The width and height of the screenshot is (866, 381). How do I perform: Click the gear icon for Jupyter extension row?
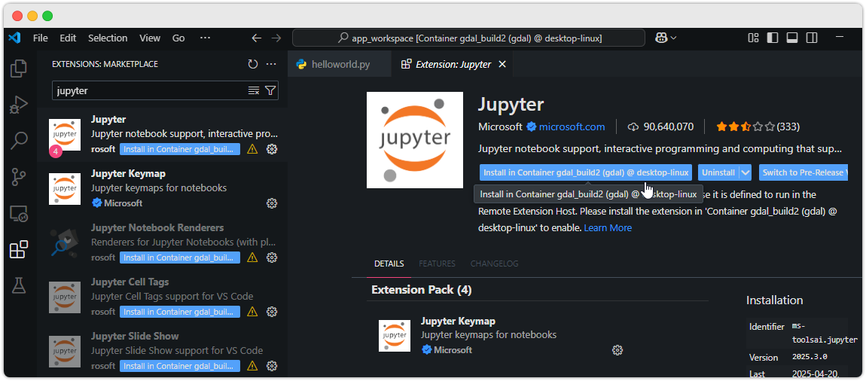coord(272,149)
